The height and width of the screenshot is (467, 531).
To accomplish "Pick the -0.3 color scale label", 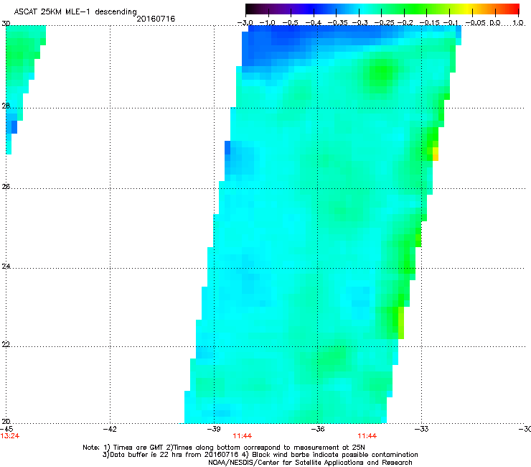I will coord(360,23).
